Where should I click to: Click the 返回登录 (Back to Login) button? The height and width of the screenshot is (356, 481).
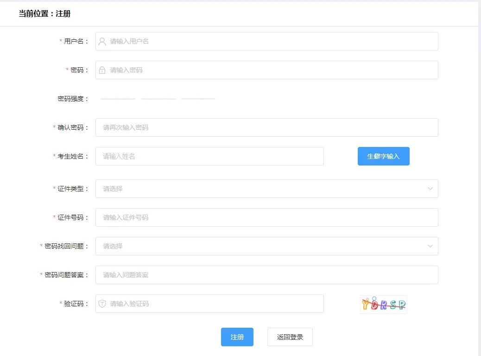point(290,337)
